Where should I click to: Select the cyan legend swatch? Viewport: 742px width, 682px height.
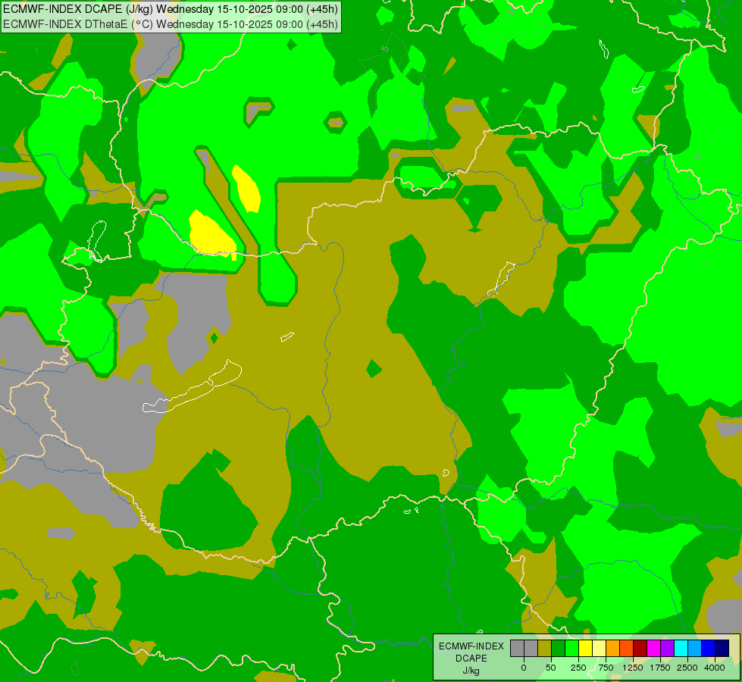click(x=681, y=648)
